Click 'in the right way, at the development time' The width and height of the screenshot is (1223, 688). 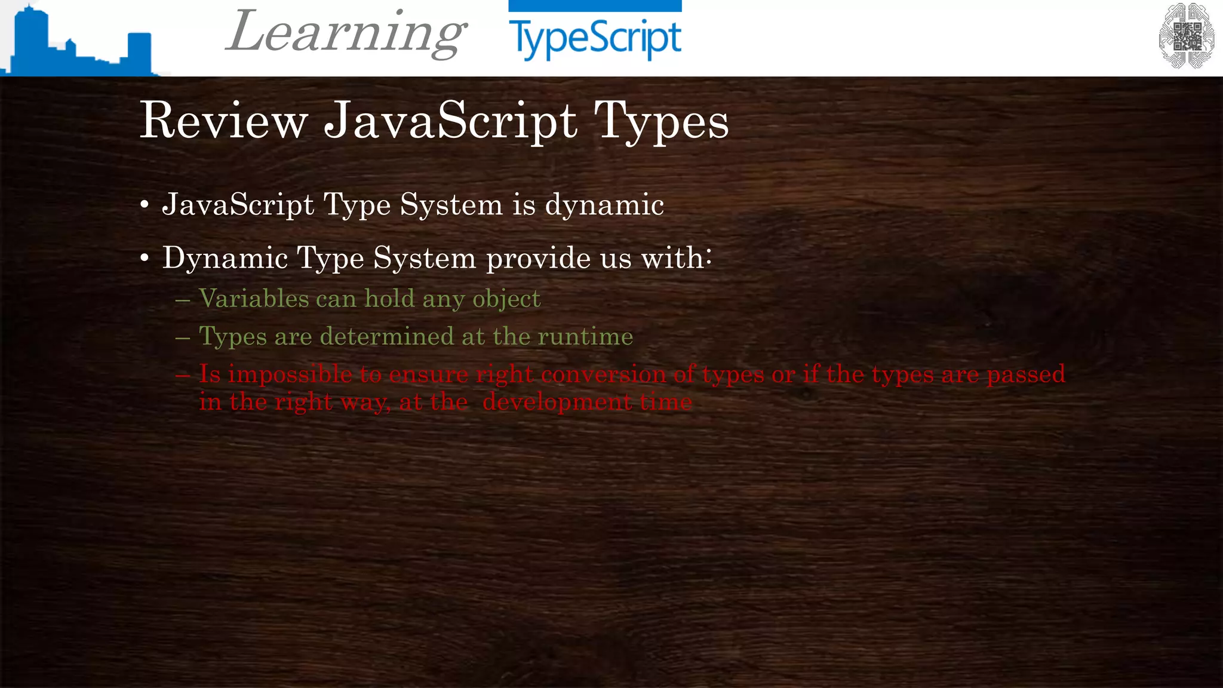[445, 401]
